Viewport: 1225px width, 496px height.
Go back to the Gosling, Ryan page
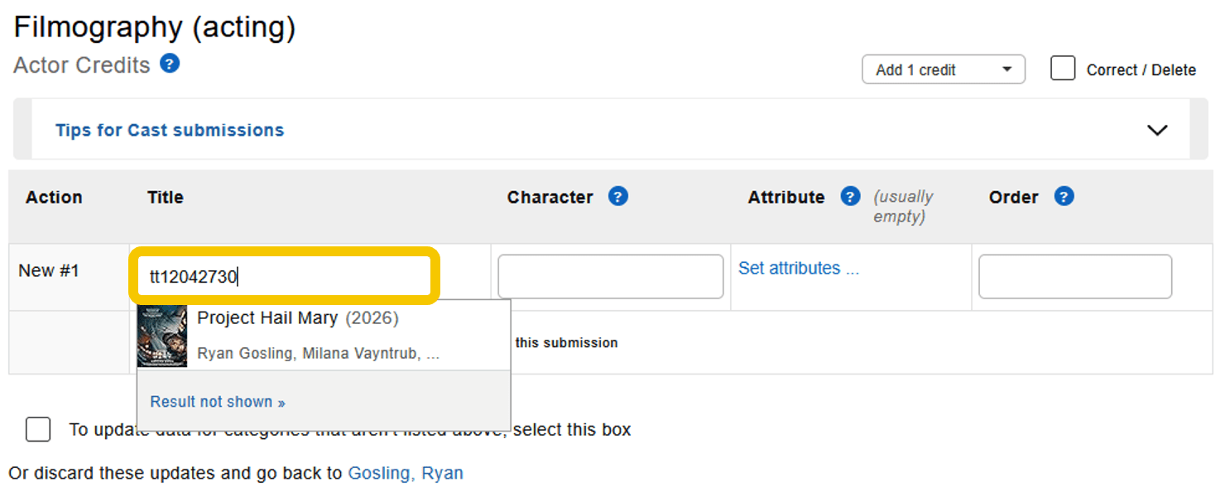pyautogui.click(x=405, y=473)
